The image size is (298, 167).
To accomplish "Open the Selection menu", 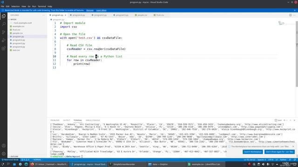I will (x=15, y=6).
